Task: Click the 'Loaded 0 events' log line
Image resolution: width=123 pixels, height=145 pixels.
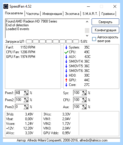Action: click(17, 29)
